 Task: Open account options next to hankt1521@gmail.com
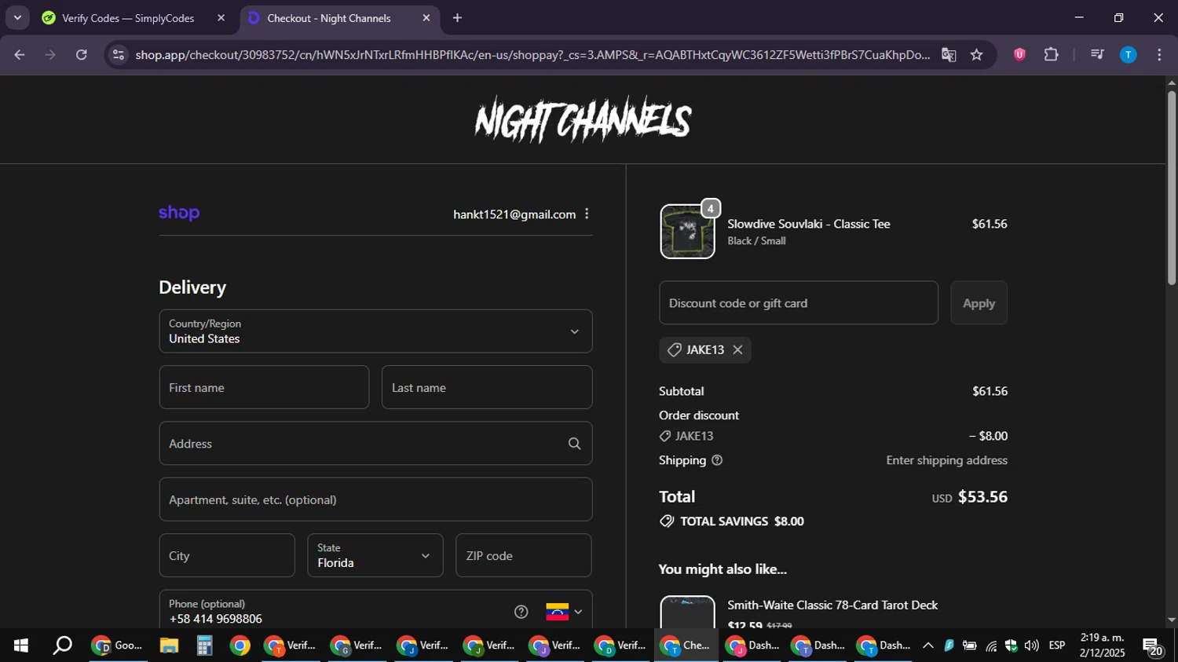(587, 214)
